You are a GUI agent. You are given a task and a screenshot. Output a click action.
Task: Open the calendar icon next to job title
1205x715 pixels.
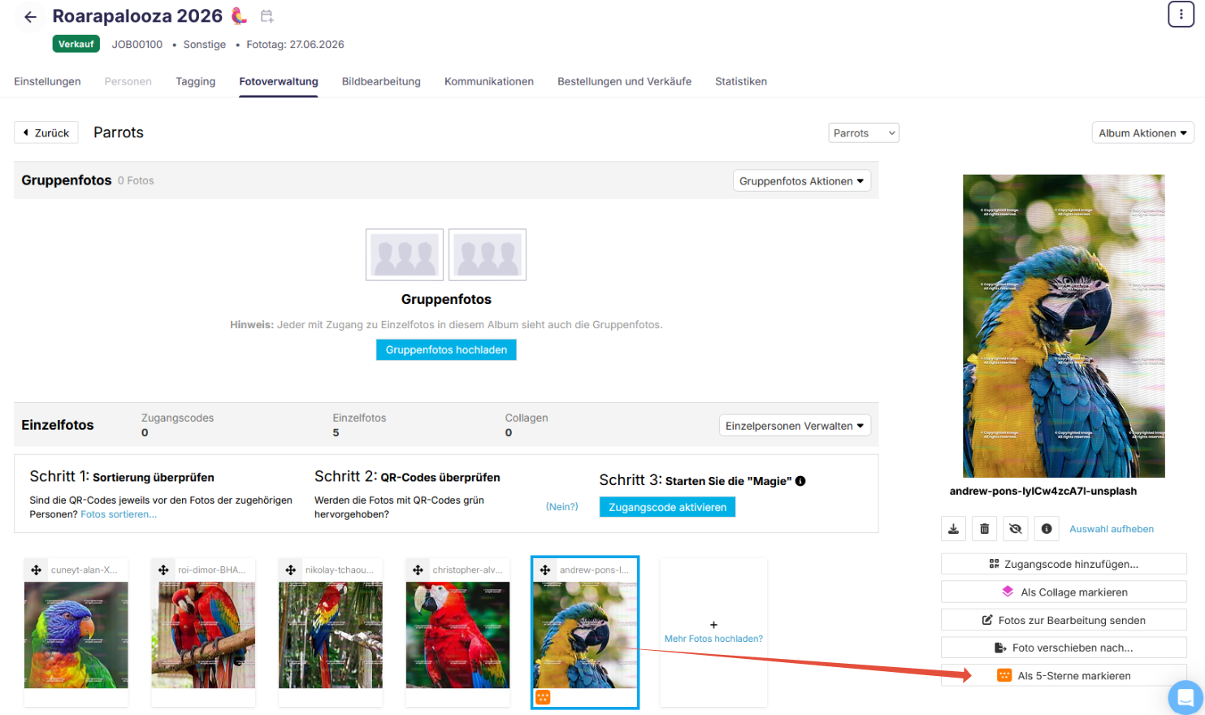coord(267,16)
